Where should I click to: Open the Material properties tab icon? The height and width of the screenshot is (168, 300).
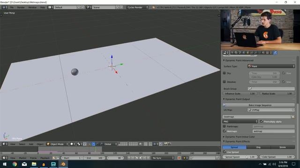[x=263, y=53]
